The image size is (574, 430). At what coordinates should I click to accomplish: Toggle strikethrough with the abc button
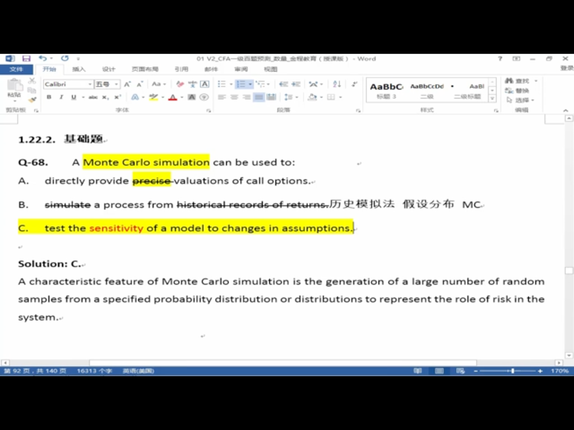click(93, 97)
